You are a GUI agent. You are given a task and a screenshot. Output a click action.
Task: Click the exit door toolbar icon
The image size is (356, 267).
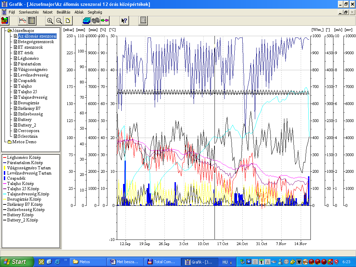coord(143,21)
